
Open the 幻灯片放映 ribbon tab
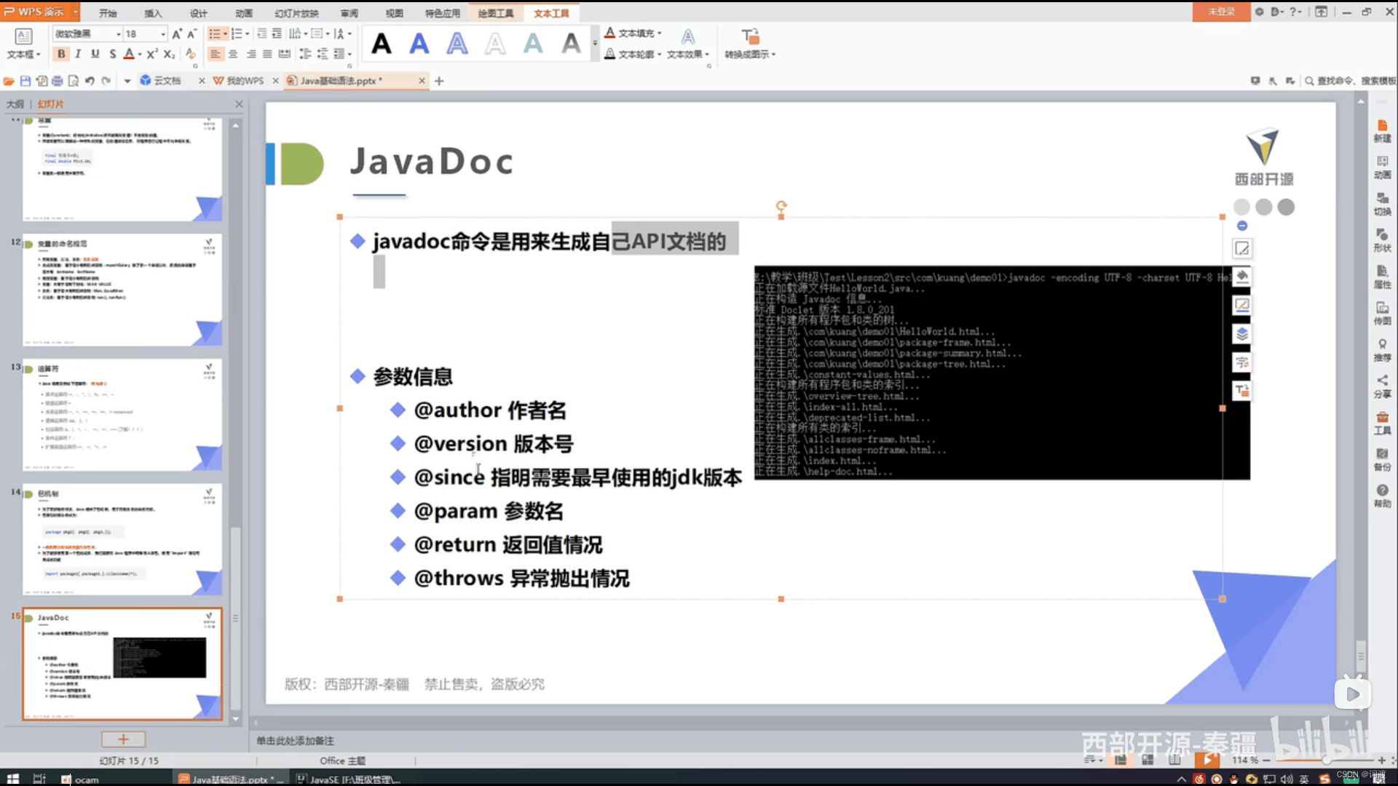click(x=296, y=13)
